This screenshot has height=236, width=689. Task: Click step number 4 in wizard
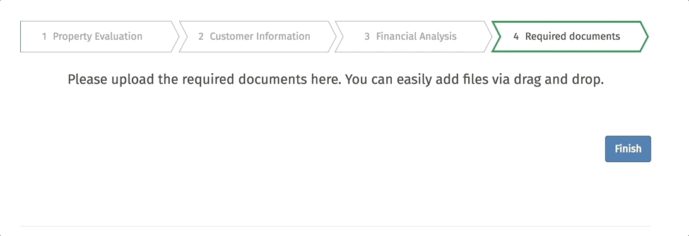516,37
